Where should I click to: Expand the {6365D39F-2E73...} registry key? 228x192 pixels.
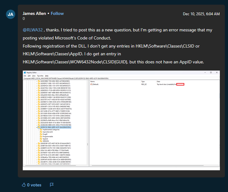pyautogui.click(x=37, y=144)
